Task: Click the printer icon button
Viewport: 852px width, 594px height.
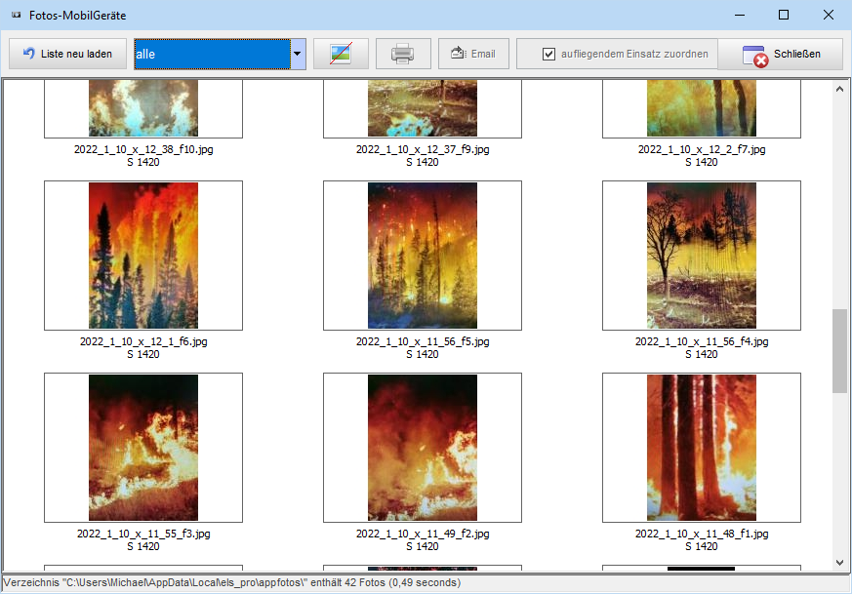Action: (403, 55)
